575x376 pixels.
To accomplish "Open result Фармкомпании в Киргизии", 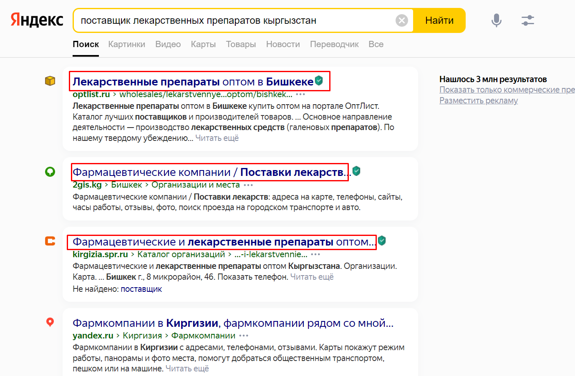I will 233,323.
